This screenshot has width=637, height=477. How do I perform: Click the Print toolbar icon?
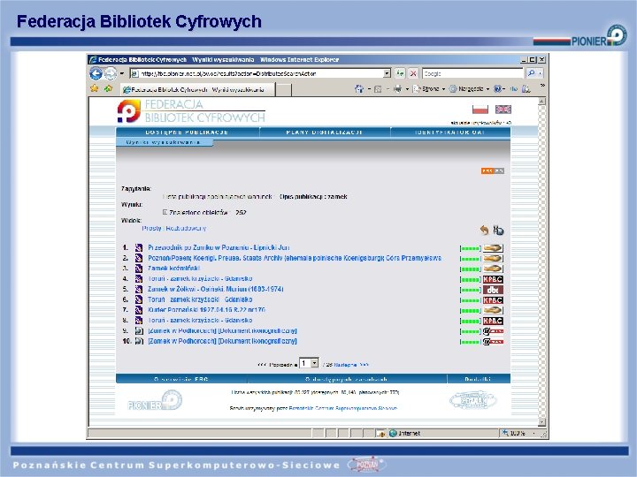click(398, 89)
